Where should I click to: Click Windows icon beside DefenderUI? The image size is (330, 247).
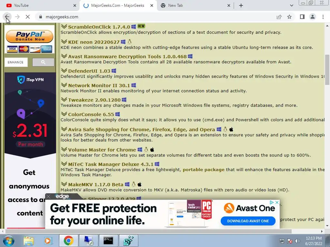pos(114,71)
